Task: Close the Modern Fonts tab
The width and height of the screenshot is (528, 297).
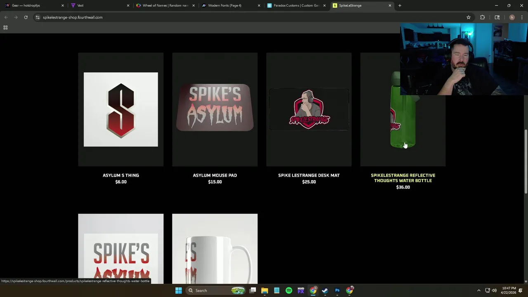Action: (x=259, y=5)
